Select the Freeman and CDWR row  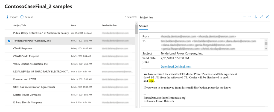click(70, 79)
